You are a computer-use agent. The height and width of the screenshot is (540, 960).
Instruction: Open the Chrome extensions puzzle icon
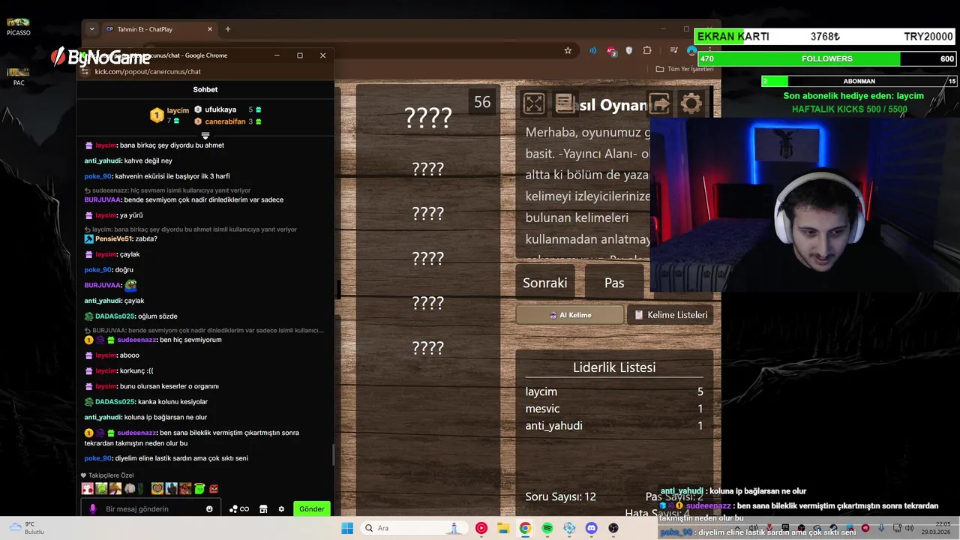[x=647, y=50]
